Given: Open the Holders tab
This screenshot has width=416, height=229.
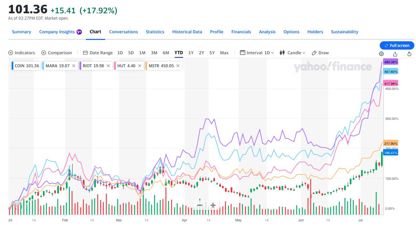Looking at the screenshot, I should (x=315, y=32).
